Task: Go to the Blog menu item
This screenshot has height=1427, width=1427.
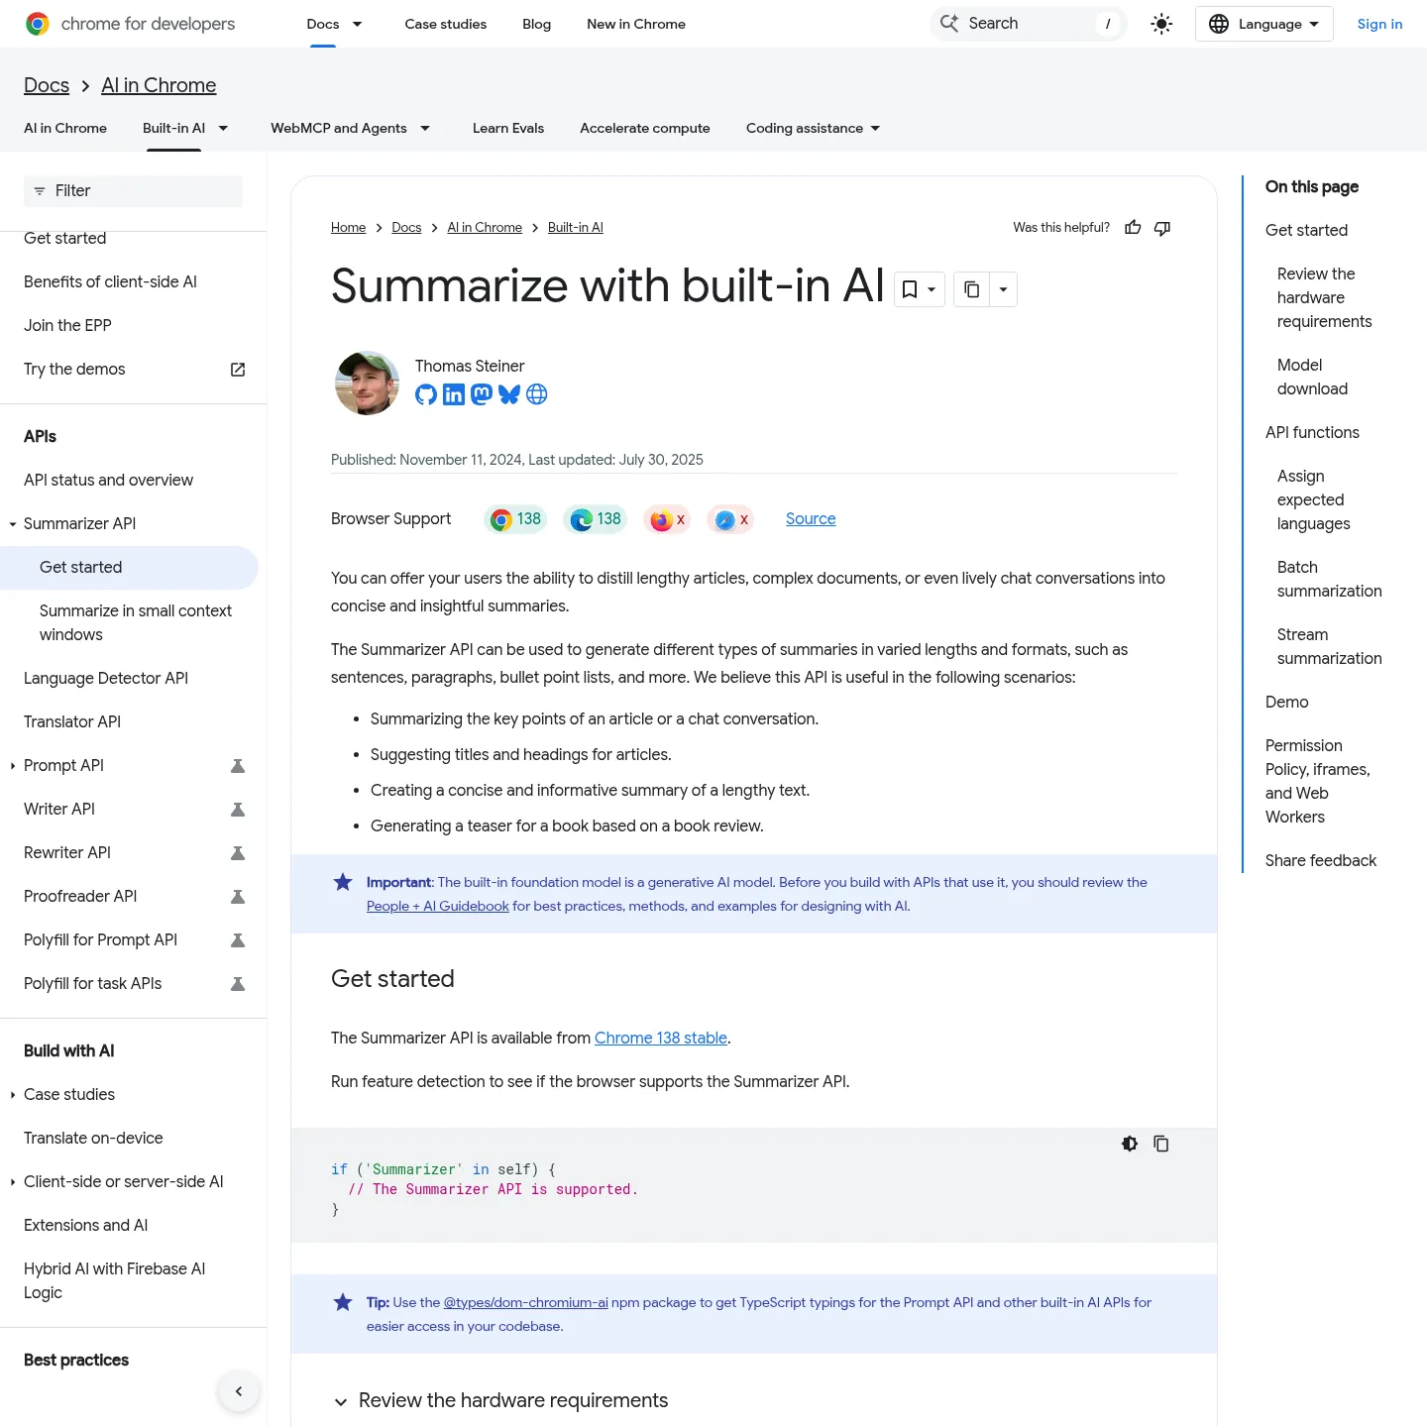Action: (537, 24)
